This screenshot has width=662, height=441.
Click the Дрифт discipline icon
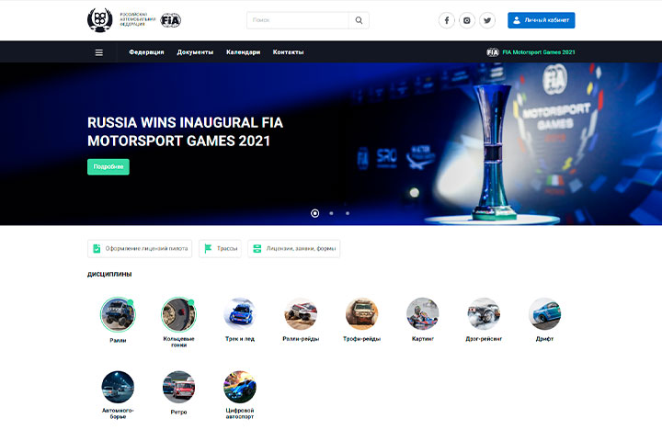(544, 314)
